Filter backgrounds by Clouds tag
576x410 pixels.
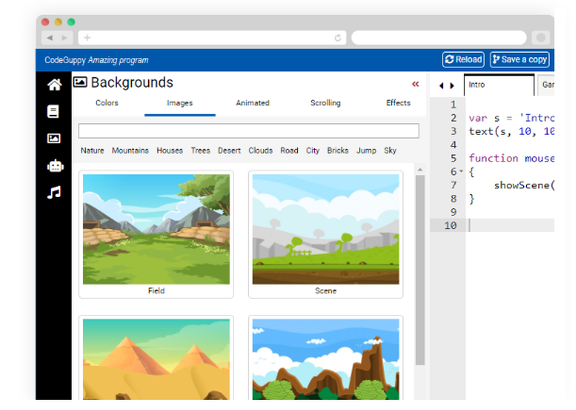coord(260,151)
